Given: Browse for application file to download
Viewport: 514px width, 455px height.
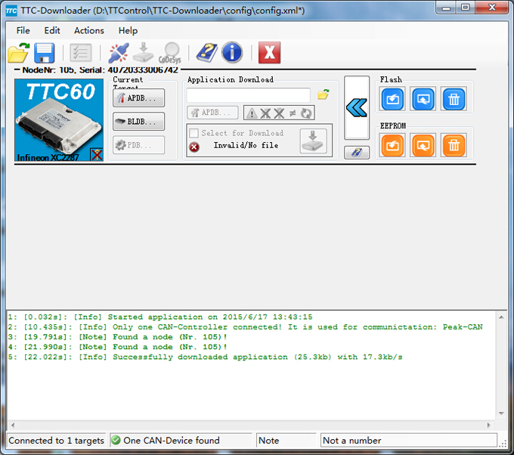Looking at the screenshot, I should pos(323,94).
